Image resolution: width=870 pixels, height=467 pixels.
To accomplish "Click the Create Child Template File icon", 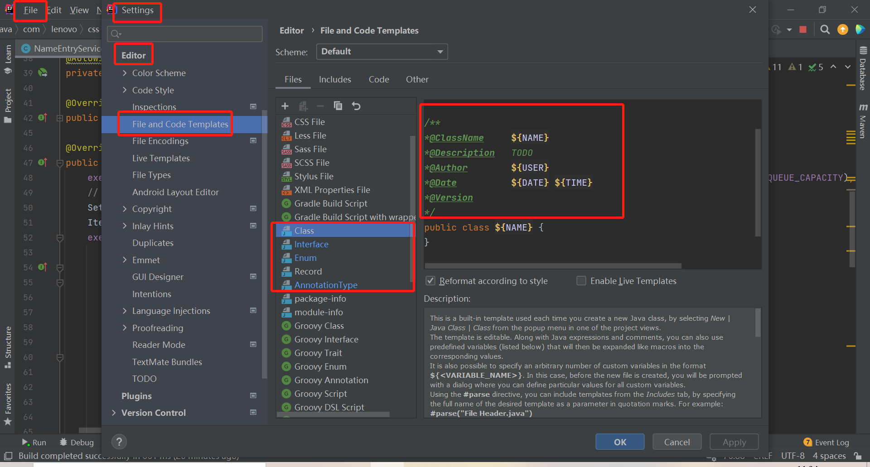I will point(303,106).
